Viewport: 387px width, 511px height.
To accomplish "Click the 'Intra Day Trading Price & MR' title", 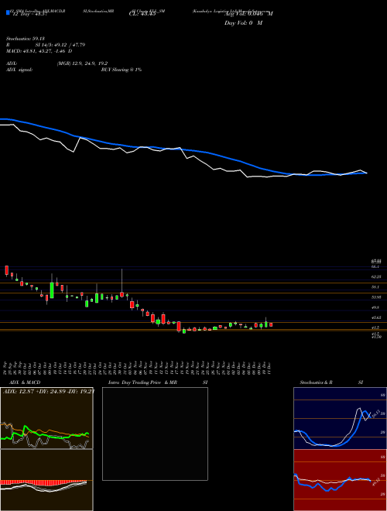I will (142, 382).
